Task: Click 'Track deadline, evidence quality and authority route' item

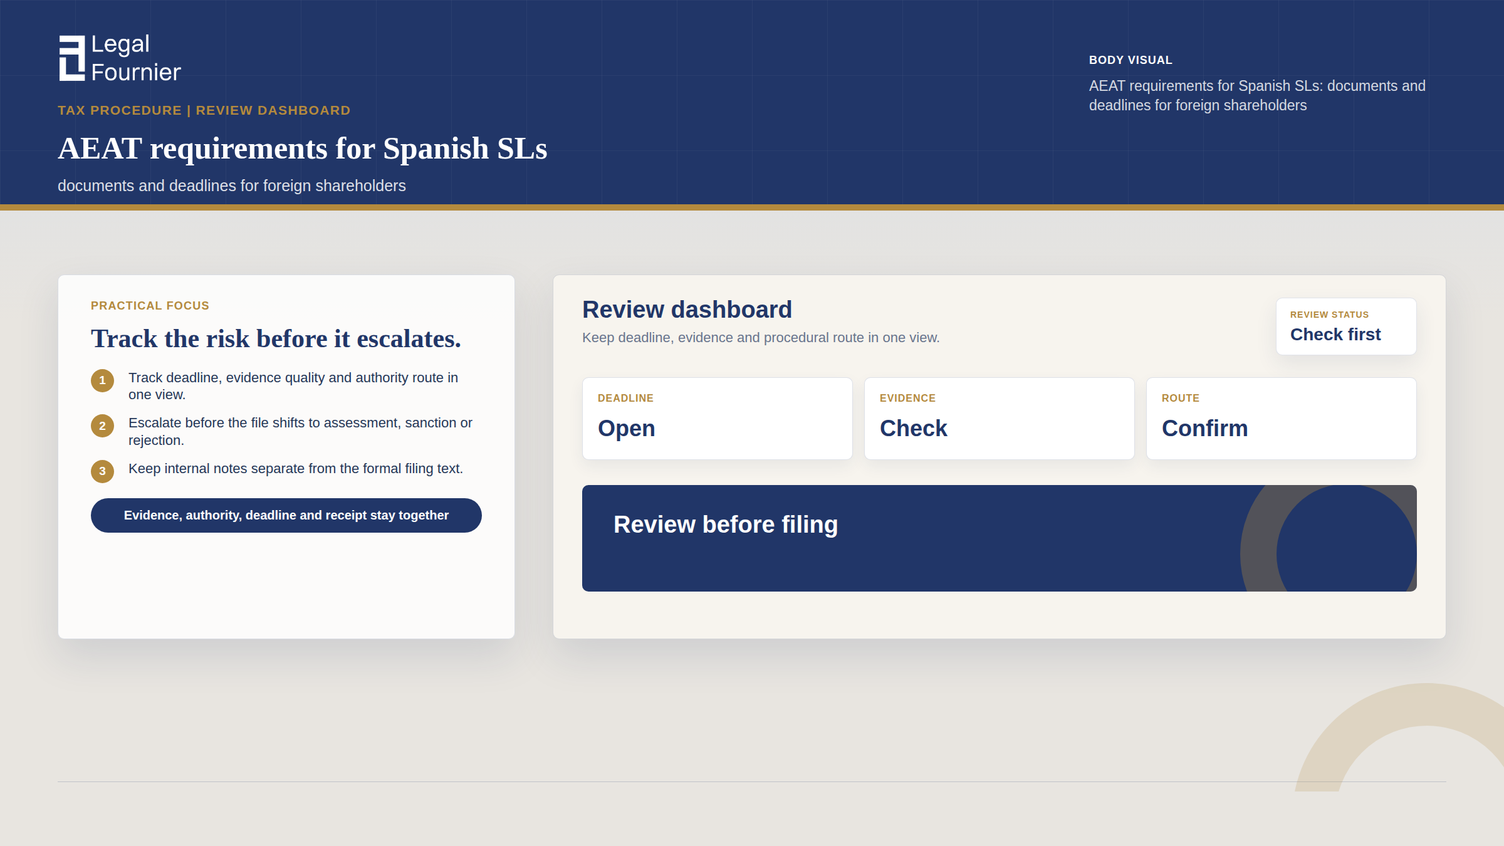Action: 293,386
